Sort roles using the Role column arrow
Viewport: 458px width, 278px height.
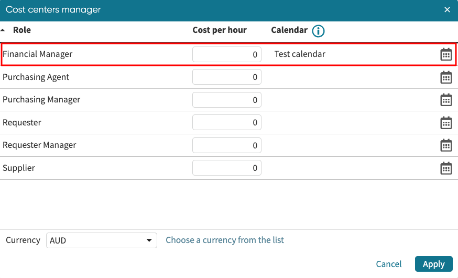click(3, 30)
